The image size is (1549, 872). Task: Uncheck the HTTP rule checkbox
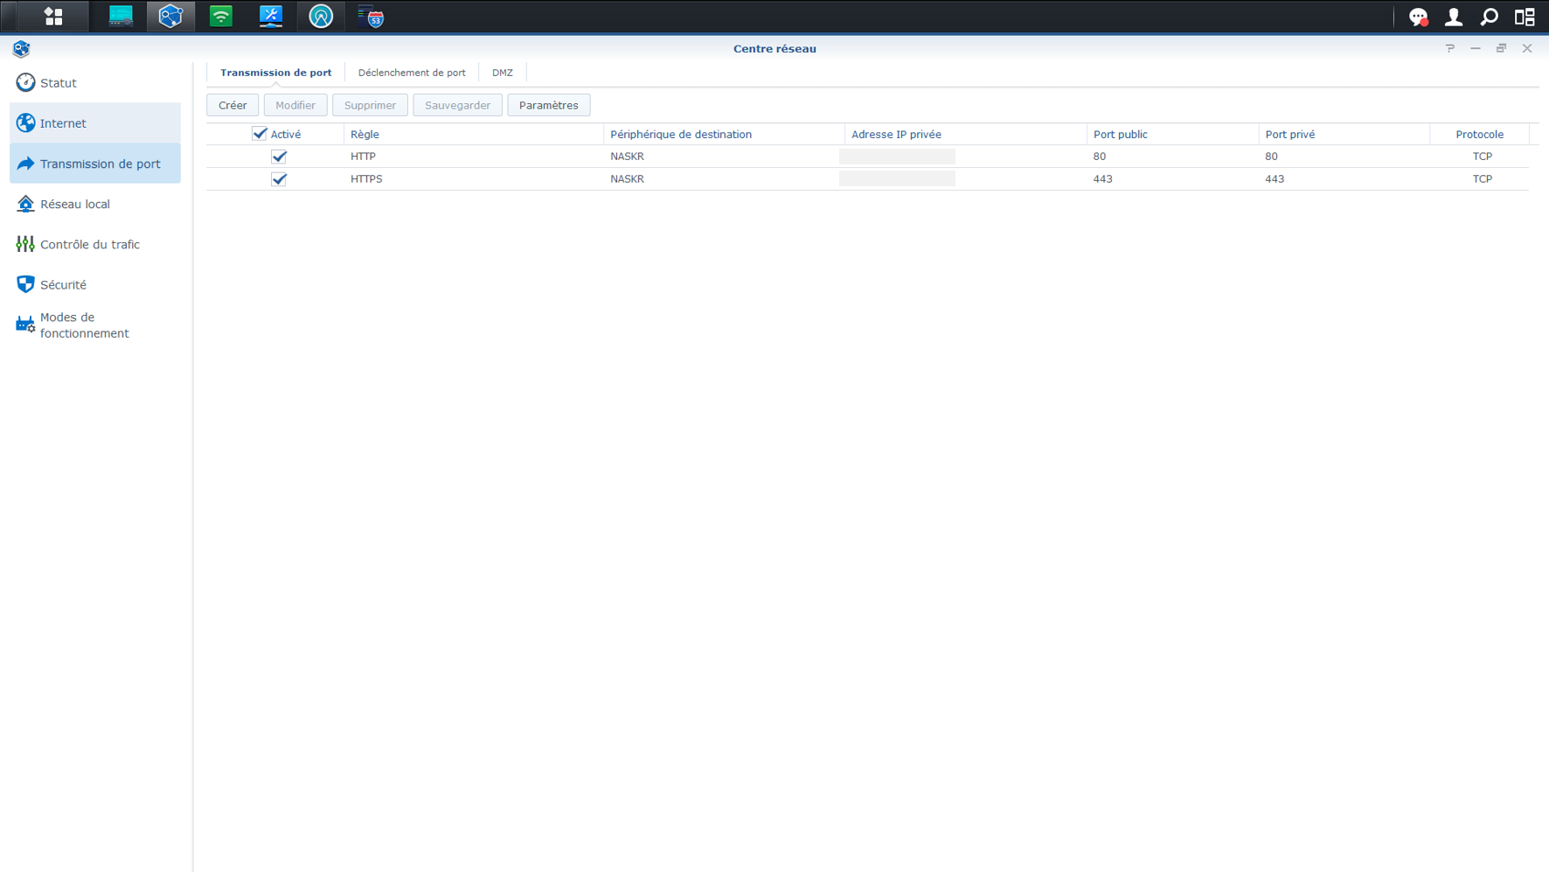click(x=279, y=157)
